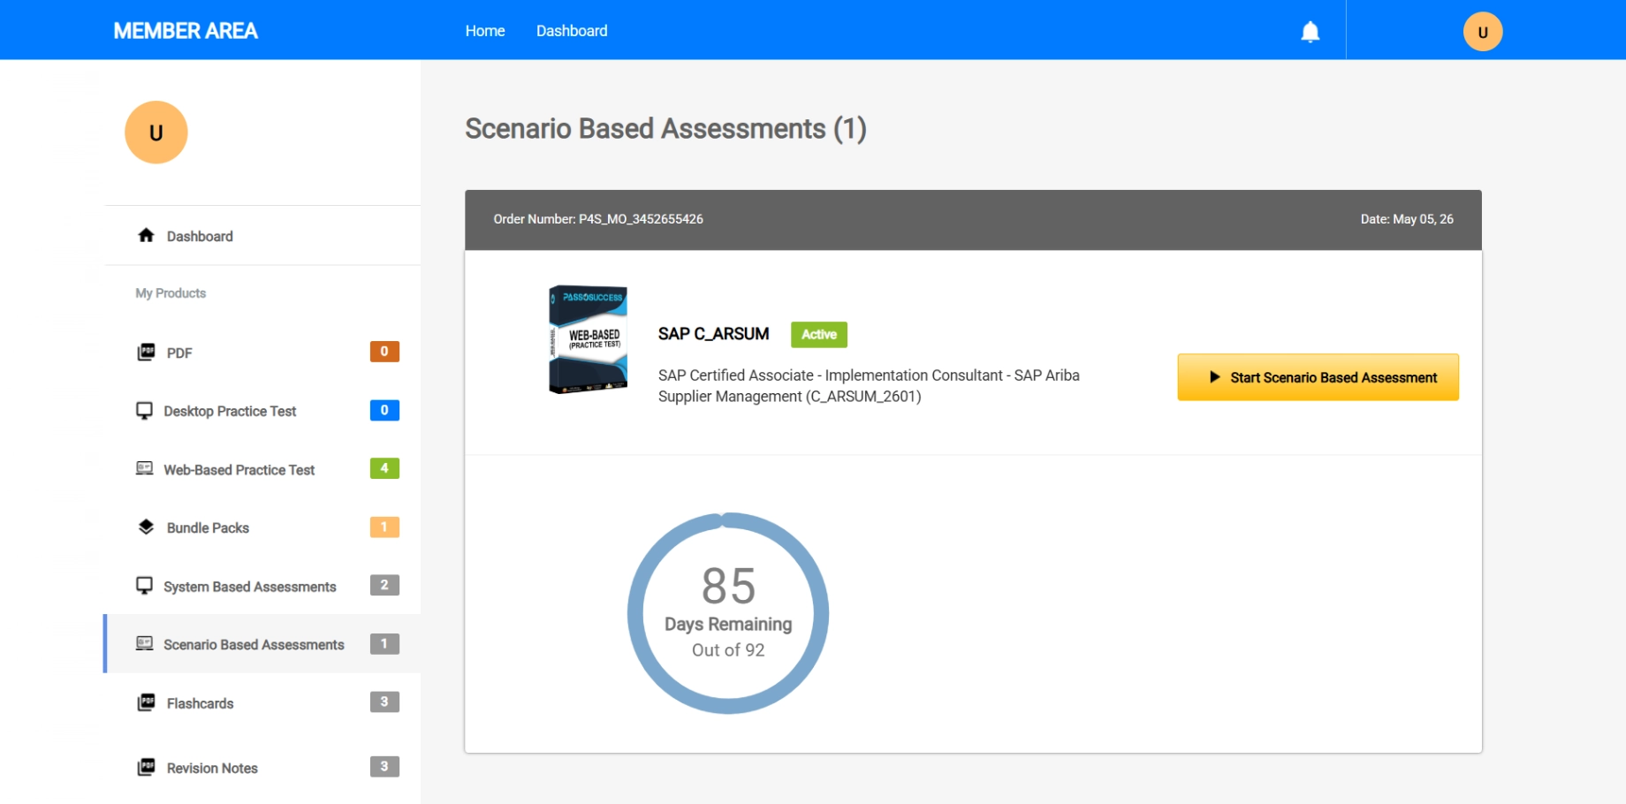This screenshot has height=804, width=1626.
Task: Click the Bundle Packs layers icon
Action: [x=146, y=527]
